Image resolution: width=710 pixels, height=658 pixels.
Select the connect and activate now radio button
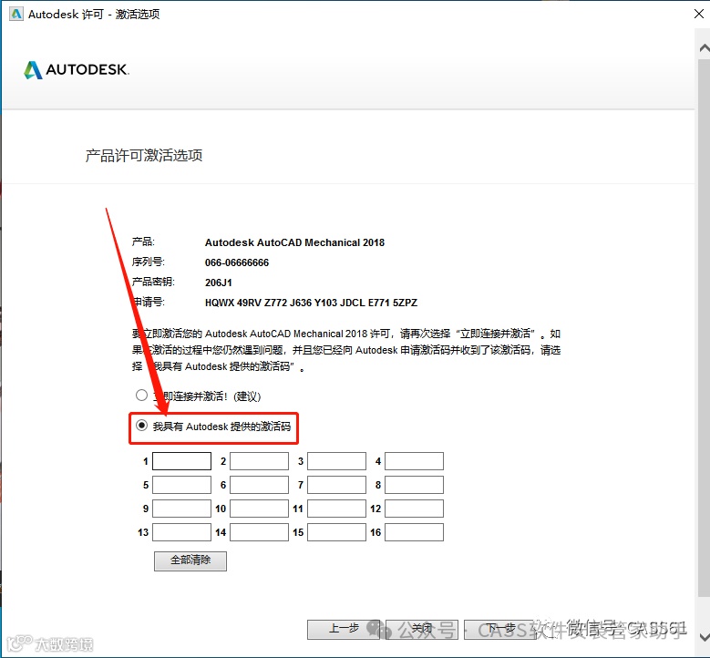(x=142, y=396)
